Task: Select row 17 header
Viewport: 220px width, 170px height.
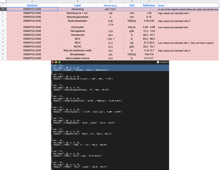Action: (3, 58)
